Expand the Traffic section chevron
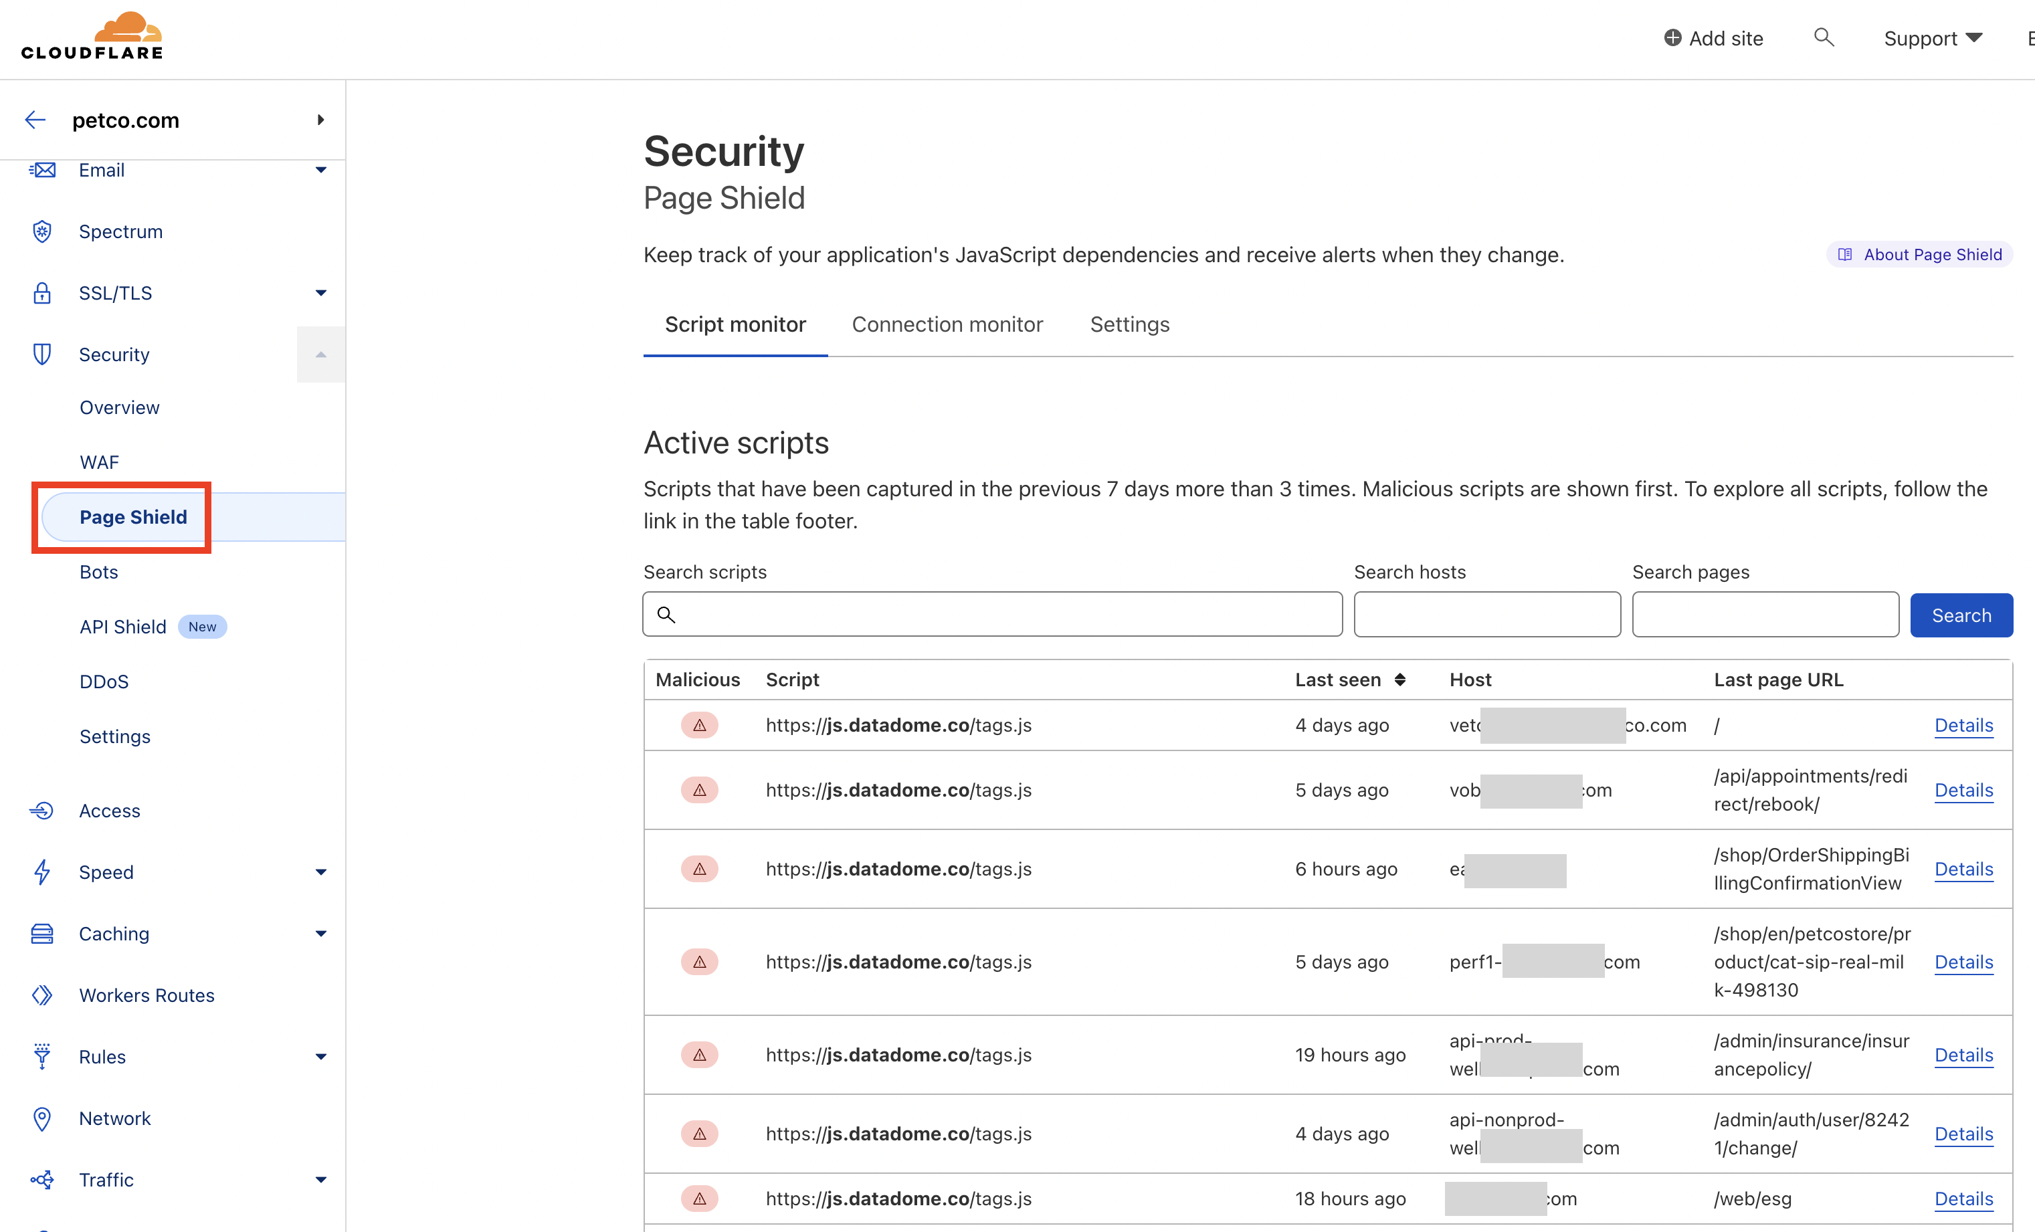 click(x=321, y=1179)
